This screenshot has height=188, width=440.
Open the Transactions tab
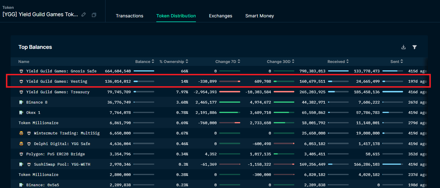pyautogui.click(x=129, y=16)
